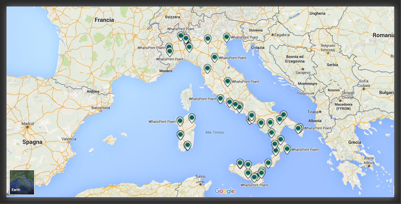Screen dimensions: 401x204
Task: Click the Valencia city label
Action: 69,139
